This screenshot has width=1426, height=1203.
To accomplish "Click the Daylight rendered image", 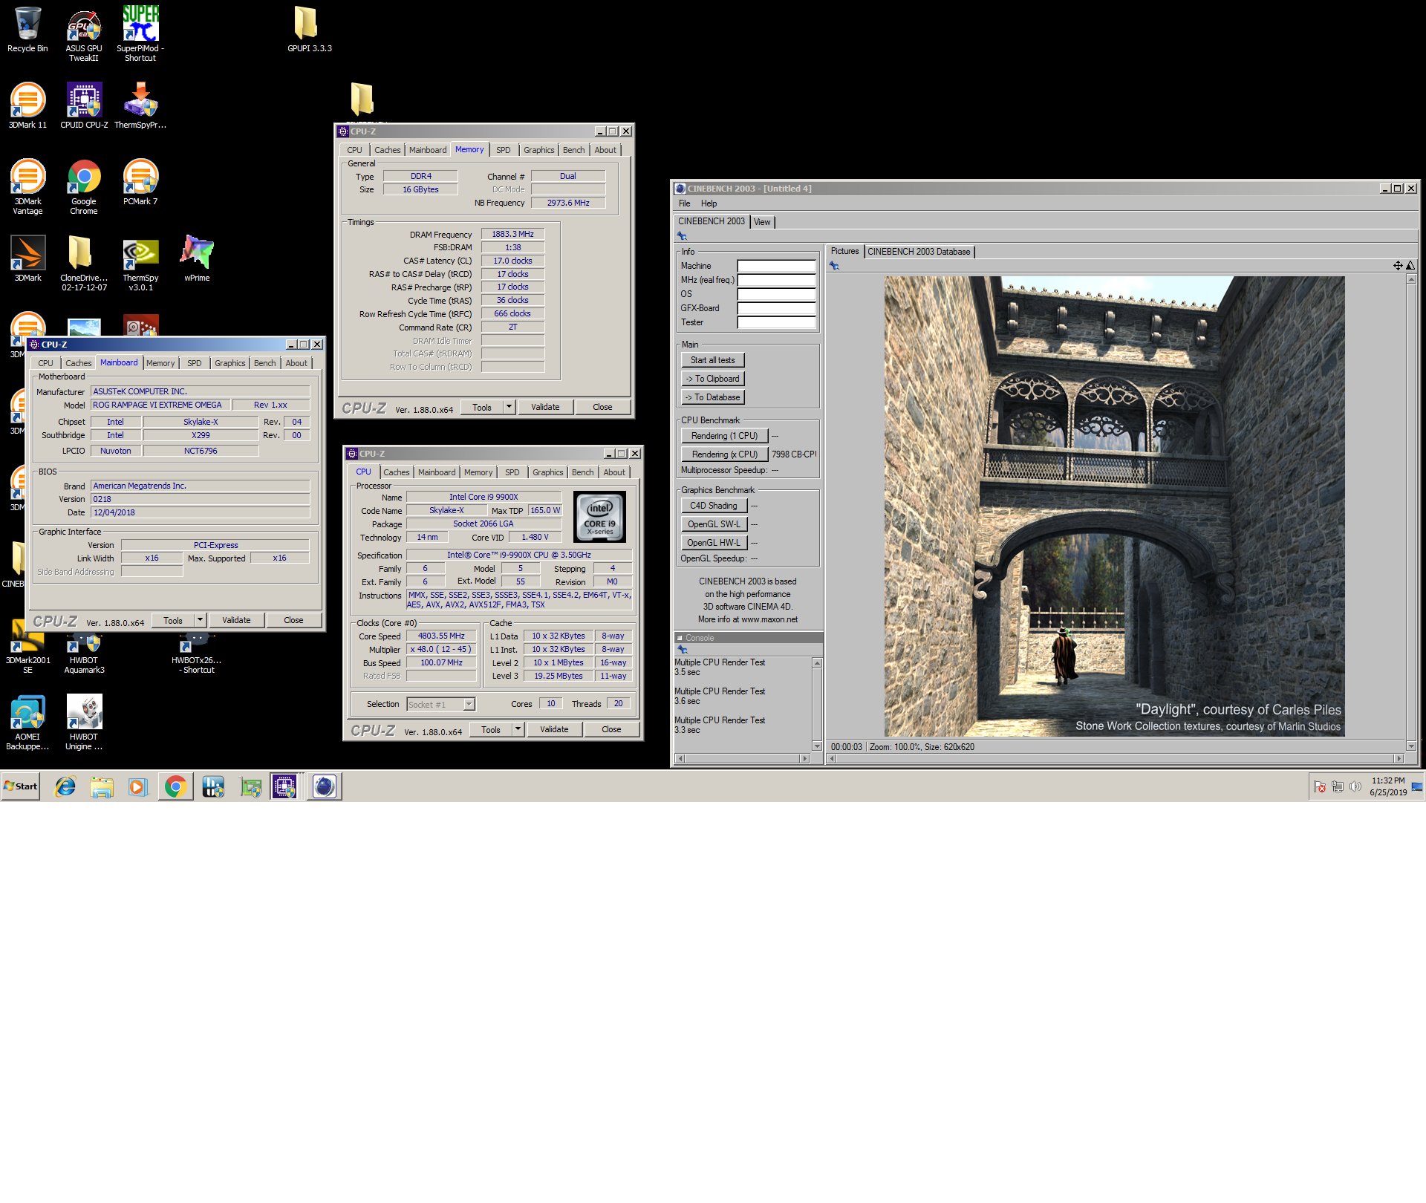I will click(1114, 506).
